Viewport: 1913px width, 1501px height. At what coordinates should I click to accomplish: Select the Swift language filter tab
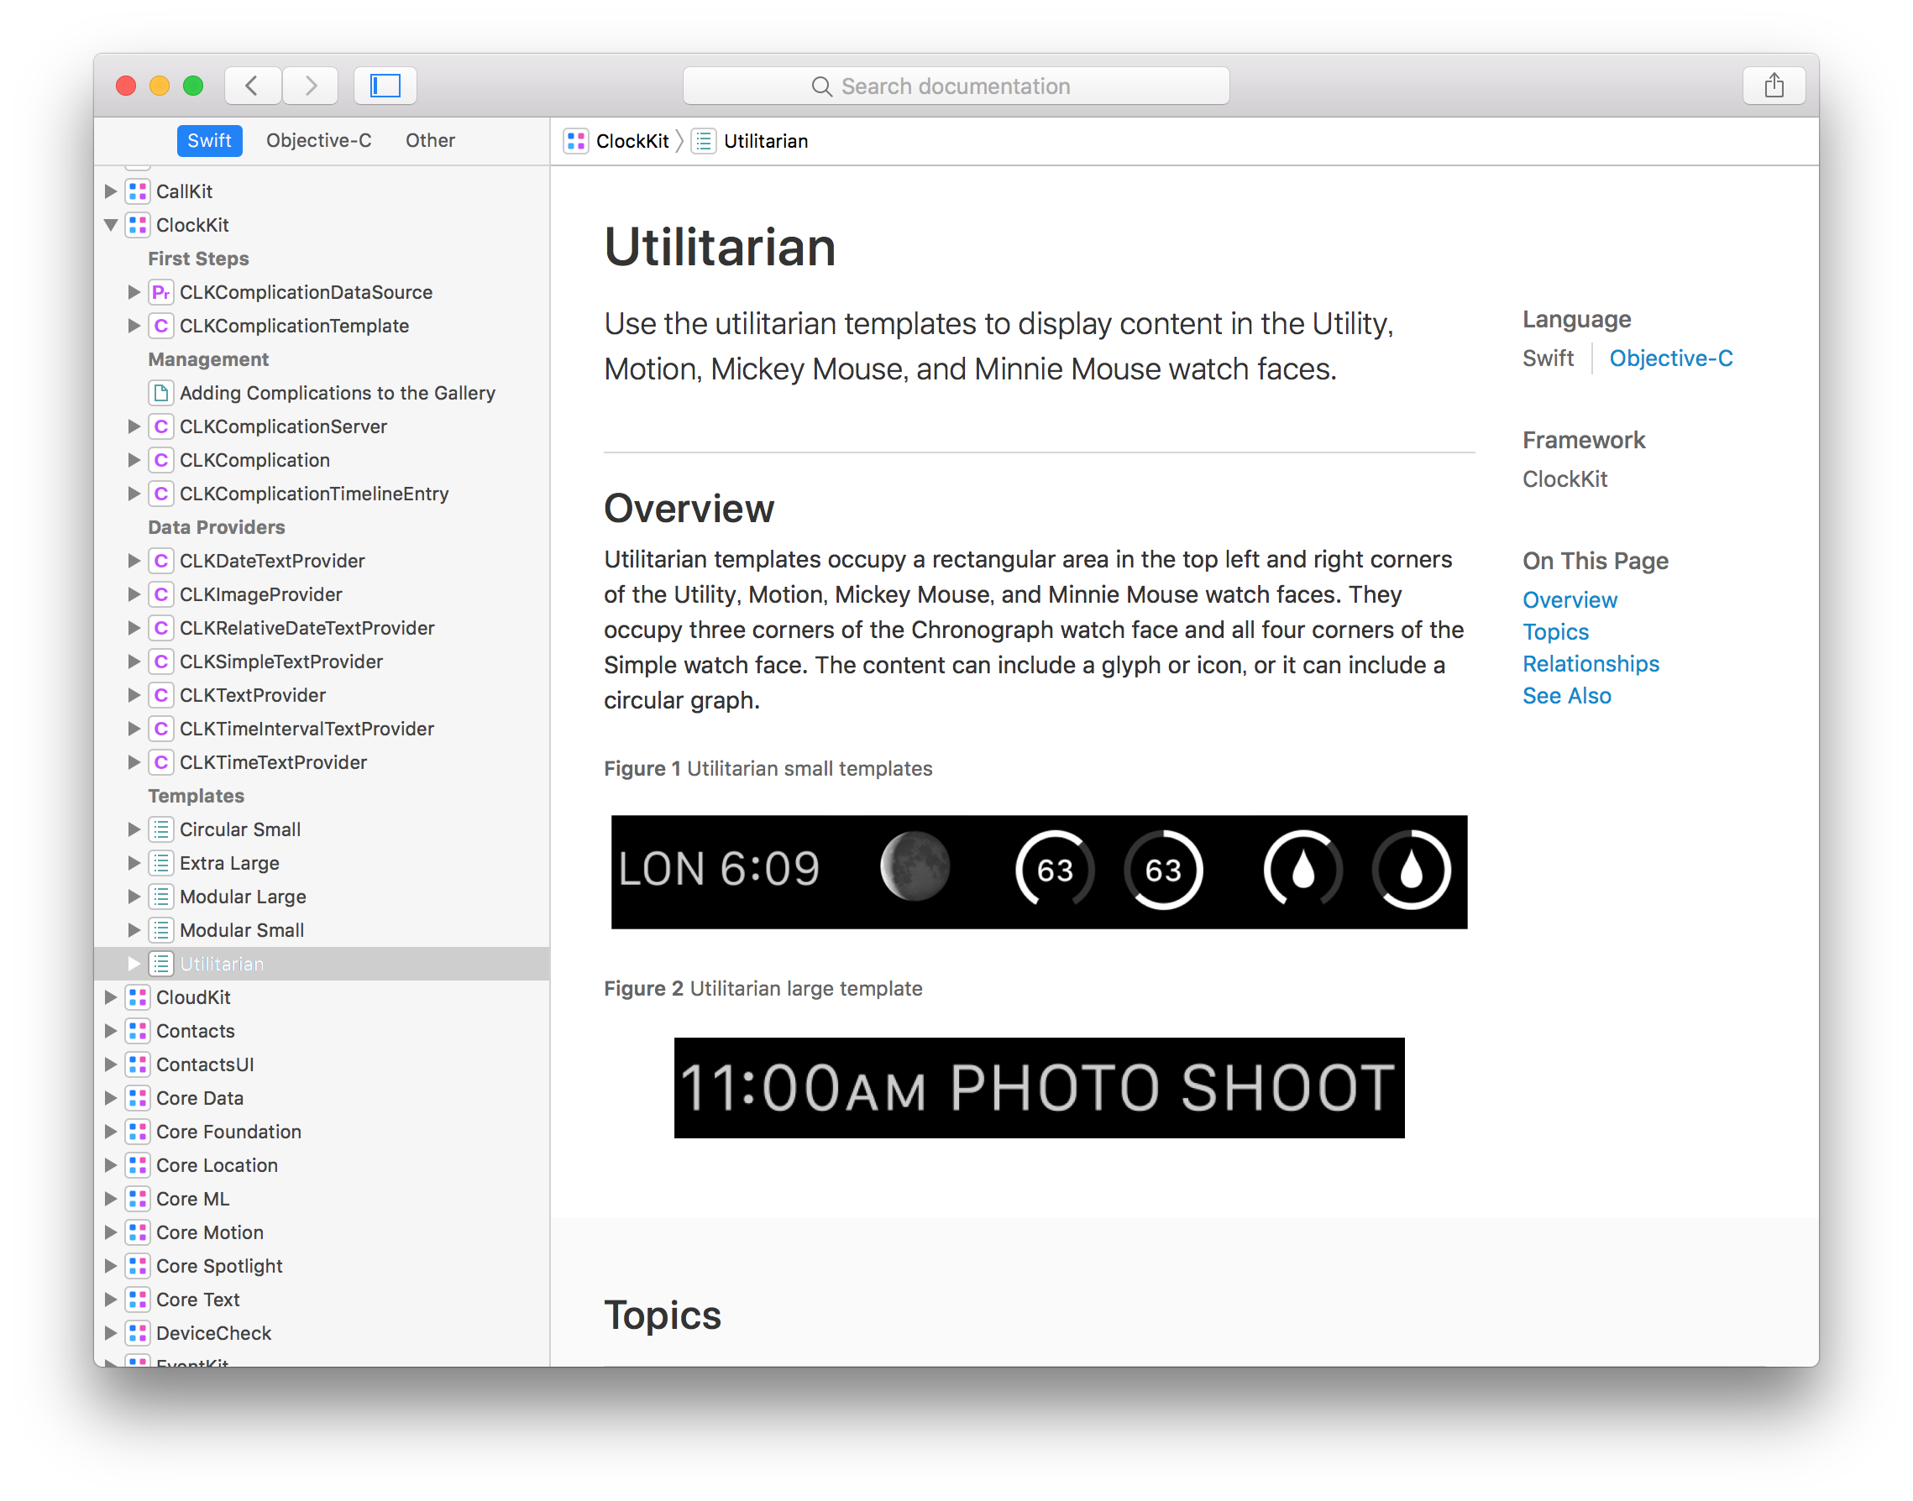pyautogui.click(x=209, y=140)
